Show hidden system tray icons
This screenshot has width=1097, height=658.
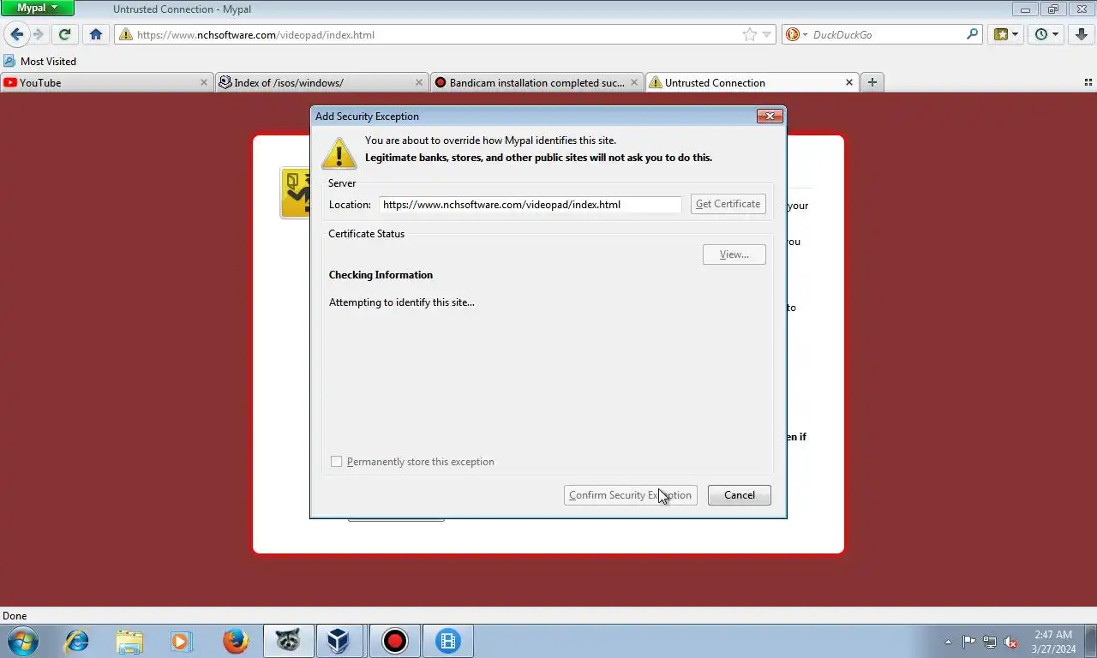[948, 642]
